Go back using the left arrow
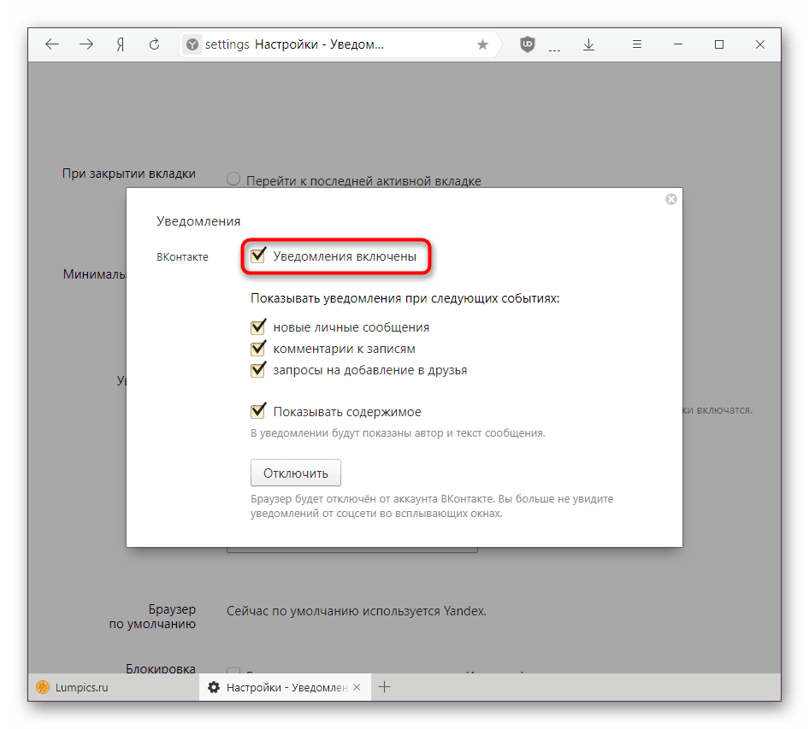Image resolution: width=809 pixels, height=729 pixels. (x=52, y=44)
